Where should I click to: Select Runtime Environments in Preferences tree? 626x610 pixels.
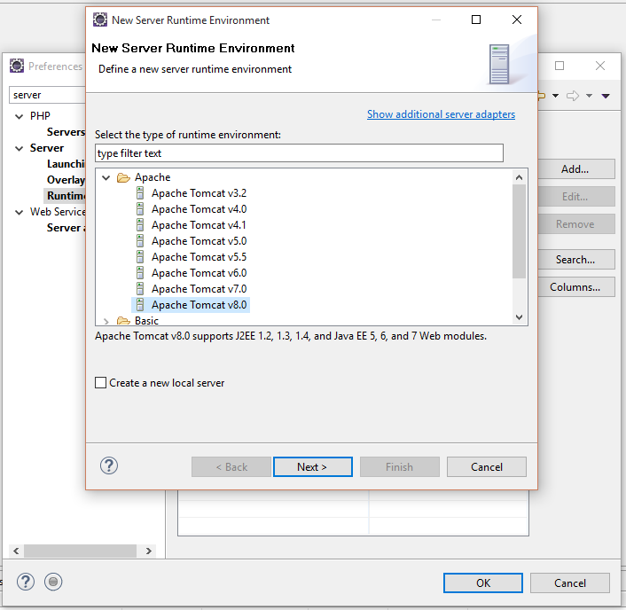(66, 196)
